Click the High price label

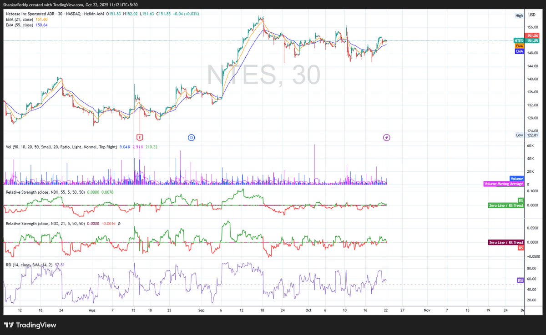point(519,15)
